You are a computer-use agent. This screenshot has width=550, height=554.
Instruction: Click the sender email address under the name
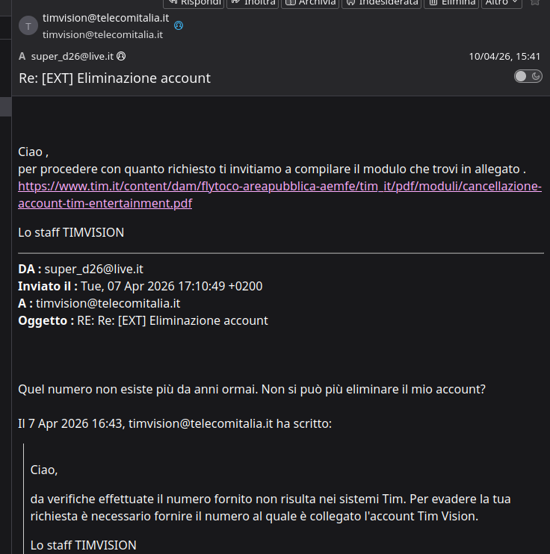tap(102, 34)
